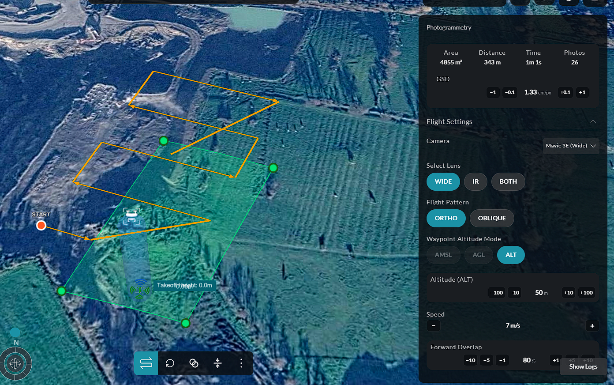Select the bottom-left green polygon vertex
Image resolution: width=614 pixels, height=385 pixels.
tap(61, 291)
